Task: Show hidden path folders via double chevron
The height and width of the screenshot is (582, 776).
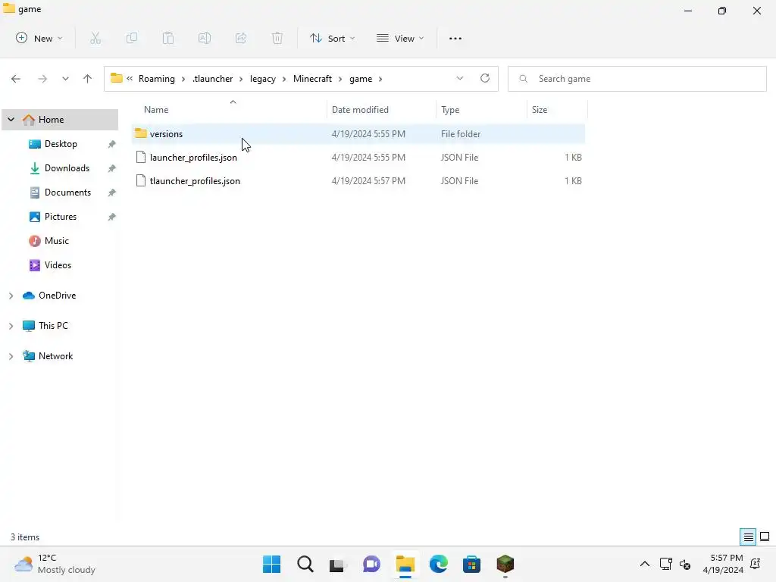Action: tap(130, 78)
